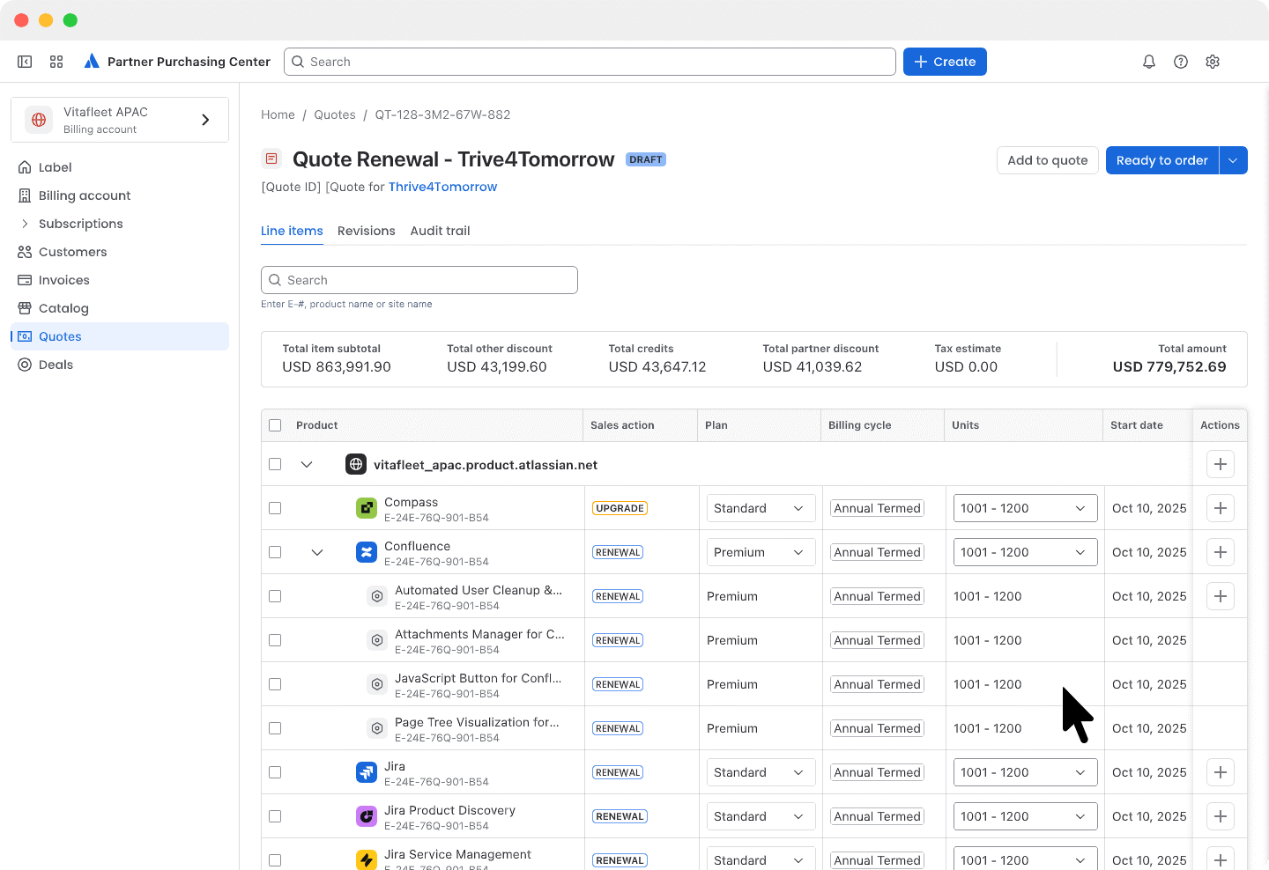
Task: Switch to the Revisions tab
Action: point(367,231)
